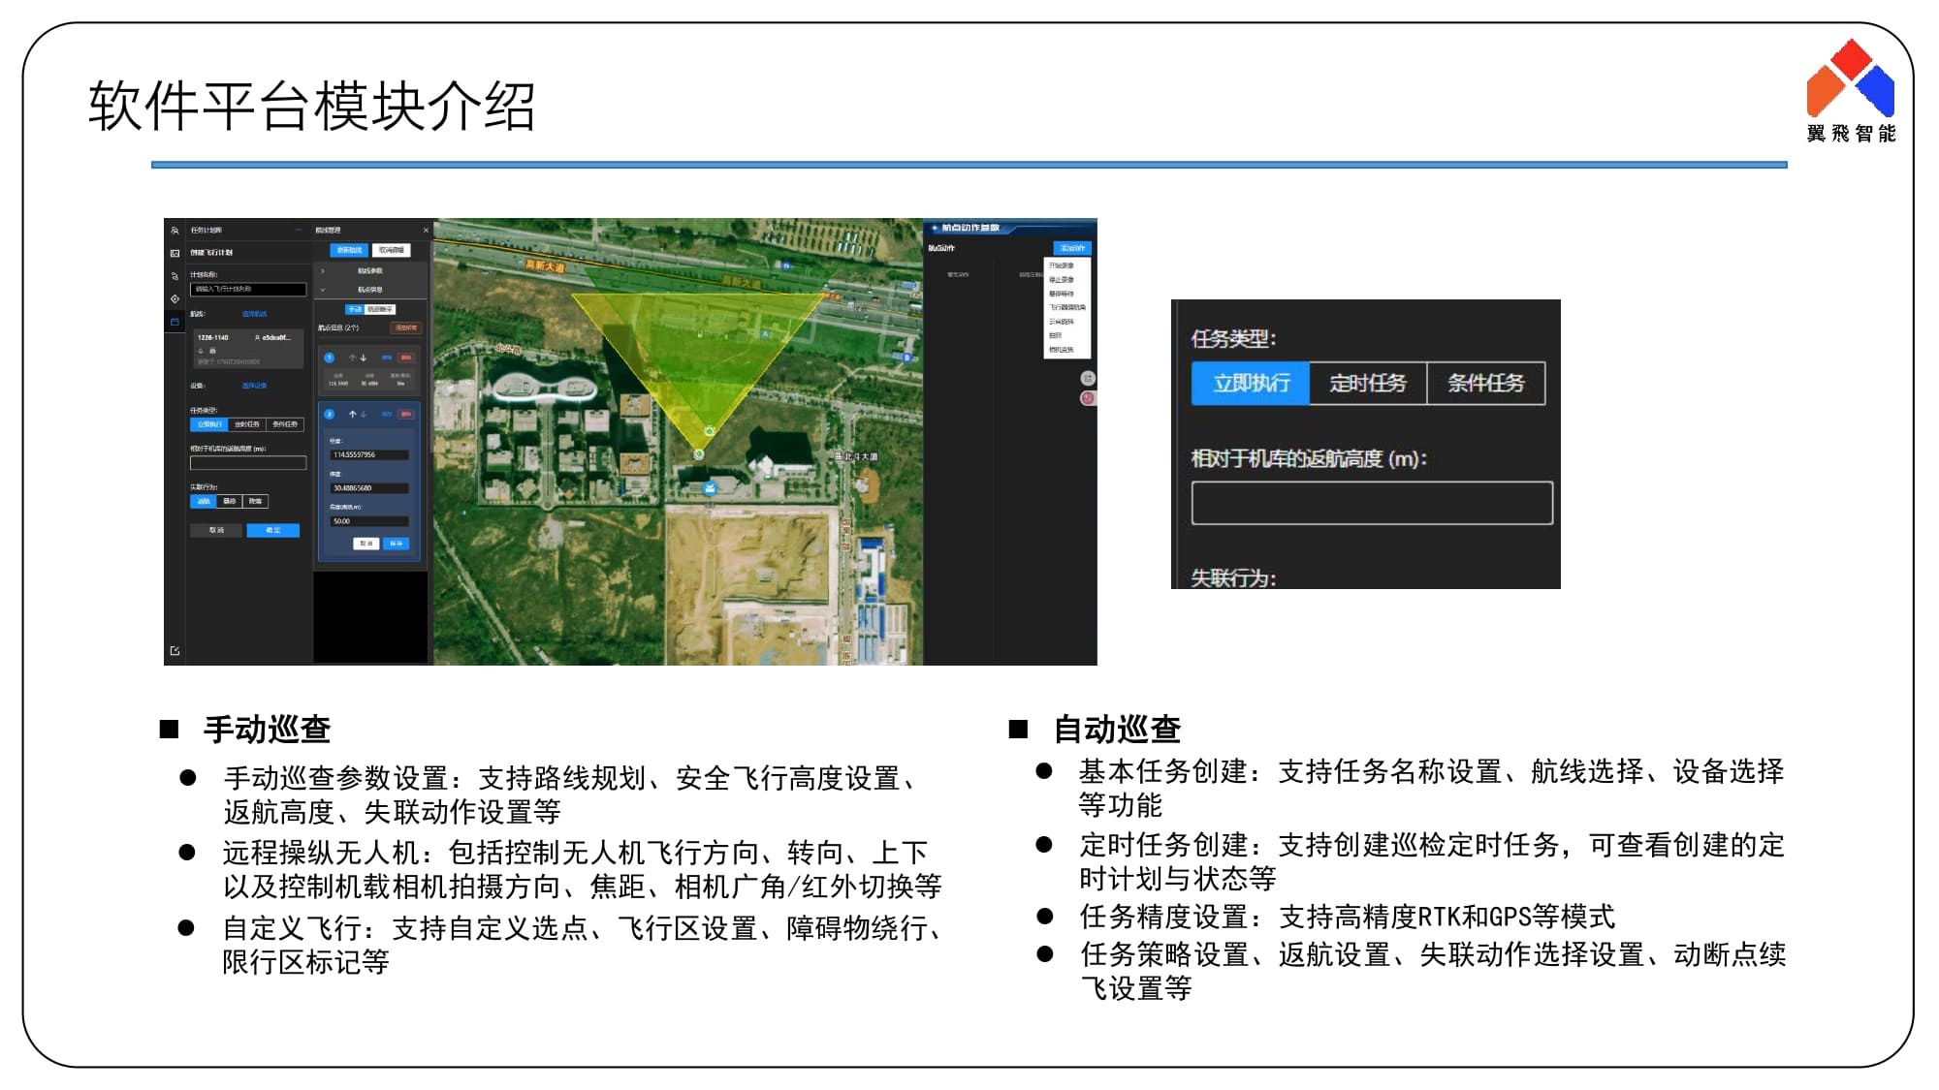Click the return altitude input field
Image resolution: width=1939 pixels, height=1090 pixels.
point(1371,503)
